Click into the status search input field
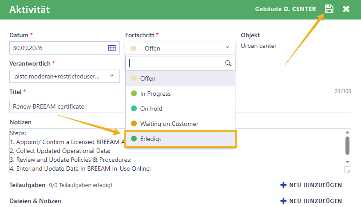Viewport: 361px width, 207px height. [x=176, y=63]
